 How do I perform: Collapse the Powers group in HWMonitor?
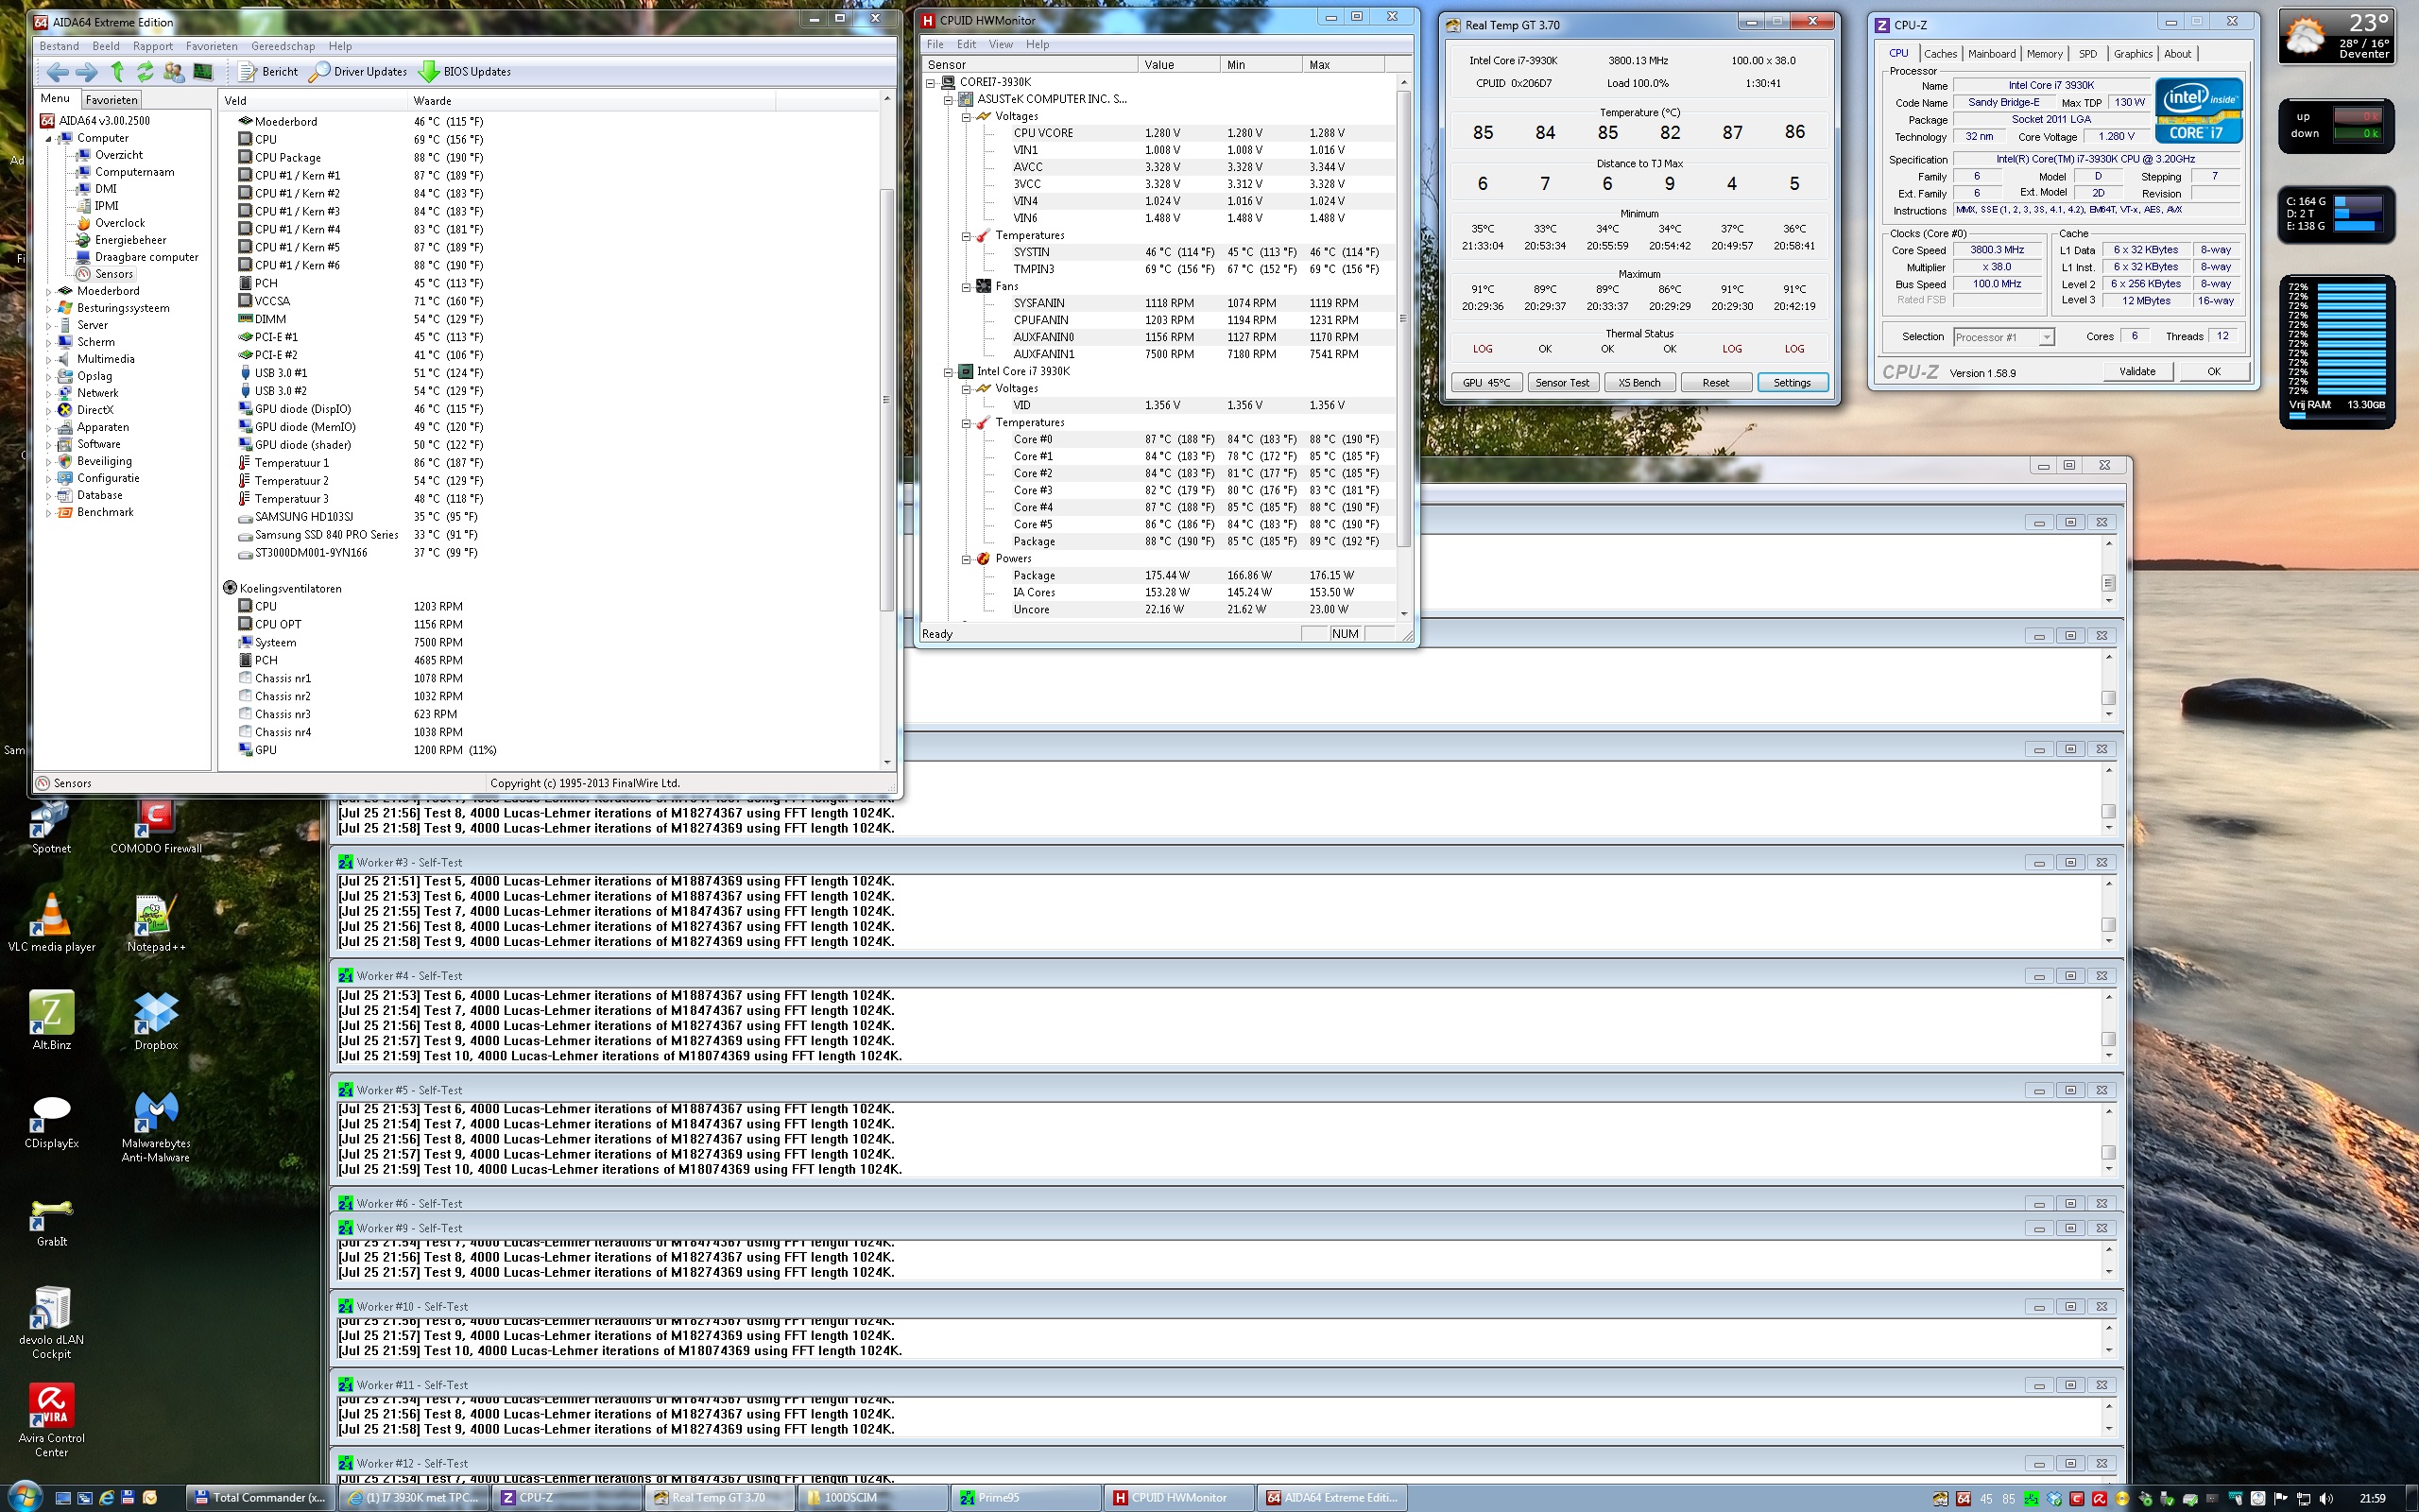[x=967, y=559]
